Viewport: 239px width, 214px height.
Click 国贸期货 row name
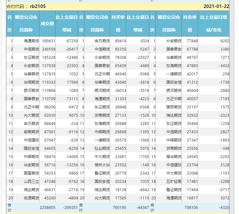point(174,107)
